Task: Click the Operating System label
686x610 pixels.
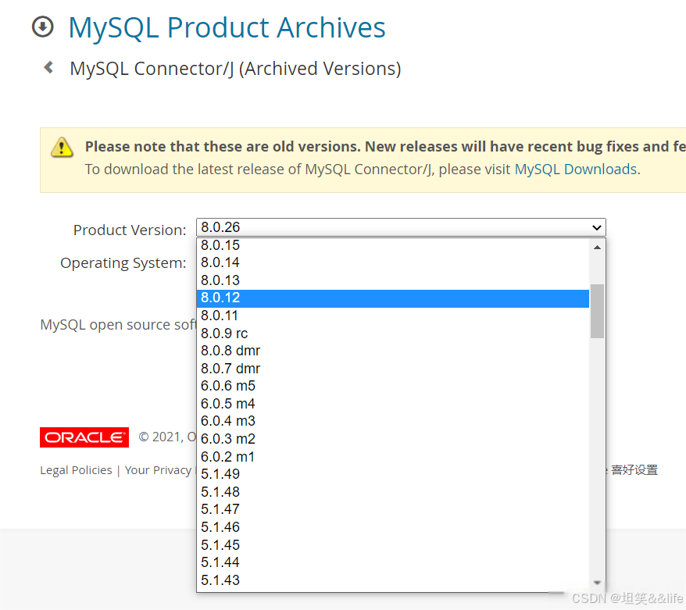Action: point(123,263)
